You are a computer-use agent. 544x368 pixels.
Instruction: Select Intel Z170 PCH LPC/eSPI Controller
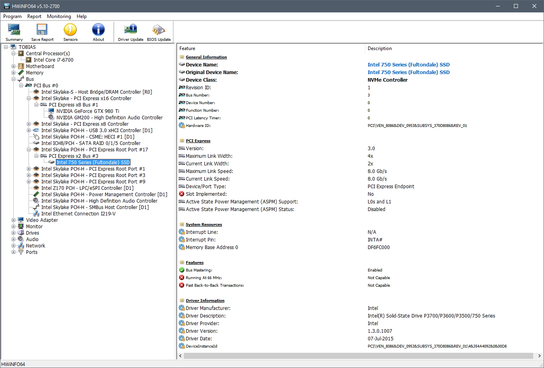(87, 188)
